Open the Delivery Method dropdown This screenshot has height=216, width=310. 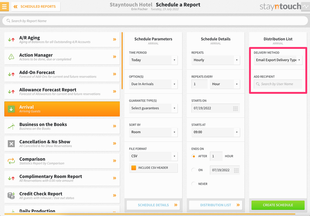click(278, 60)
